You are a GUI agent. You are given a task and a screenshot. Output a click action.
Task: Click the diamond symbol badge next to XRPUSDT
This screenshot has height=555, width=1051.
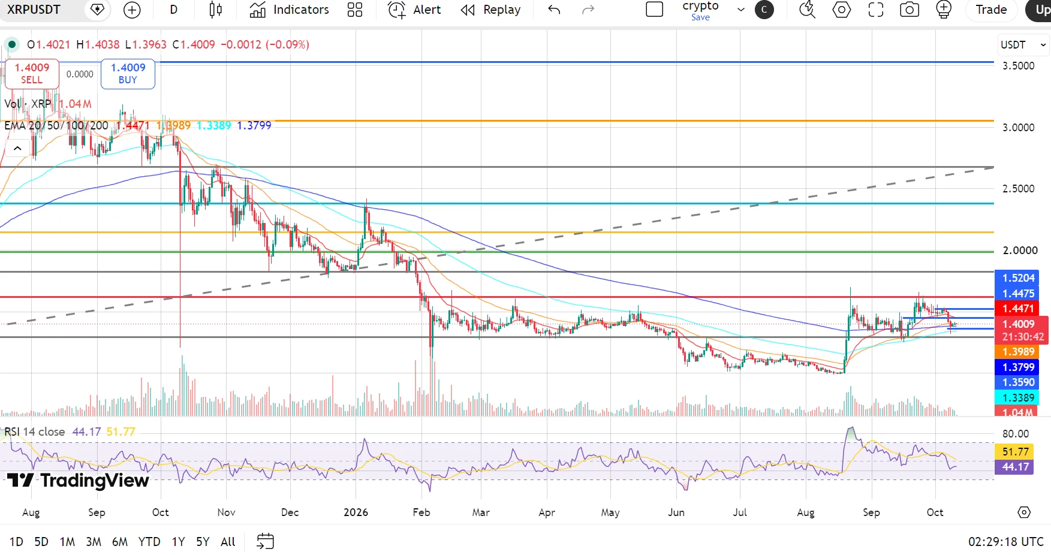(97, 10)
